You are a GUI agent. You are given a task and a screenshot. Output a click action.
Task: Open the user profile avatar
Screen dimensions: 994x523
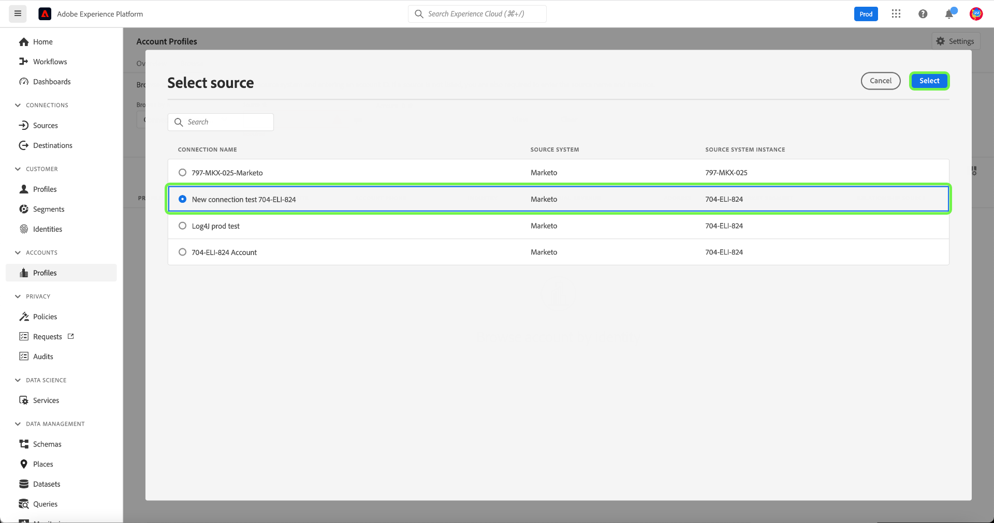976,14
